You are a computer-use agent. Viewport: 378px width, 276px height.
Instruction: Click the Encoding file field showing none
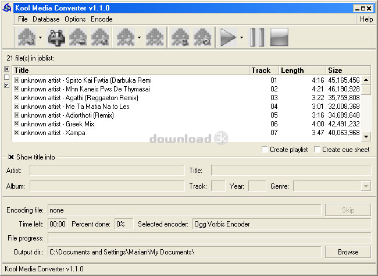[x=184, y=210]
